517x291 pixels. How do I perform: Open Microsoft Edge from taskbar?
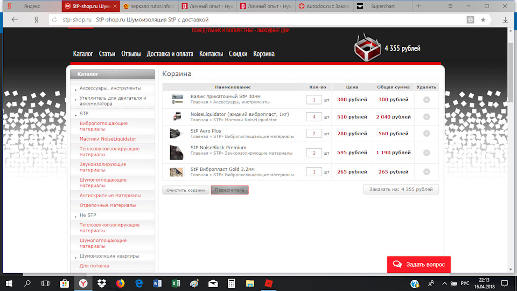click(x=139, y=283)
